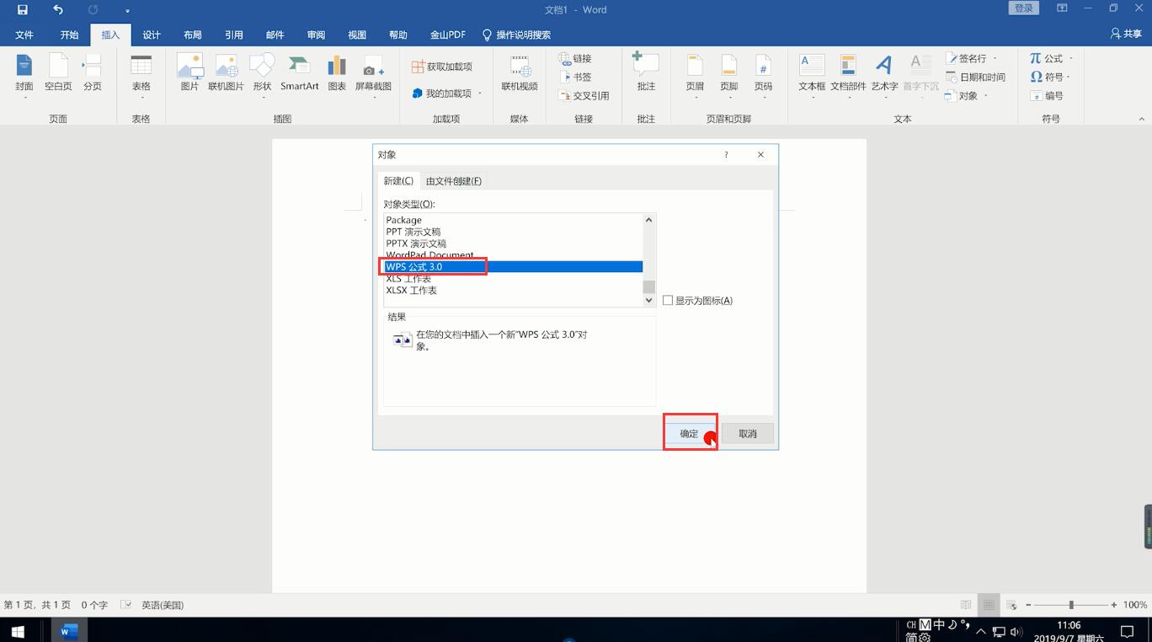Screen dimensions: 1152x642
Task: Select the Create New (新建) dialog tab
Action: tap(398, 181)
